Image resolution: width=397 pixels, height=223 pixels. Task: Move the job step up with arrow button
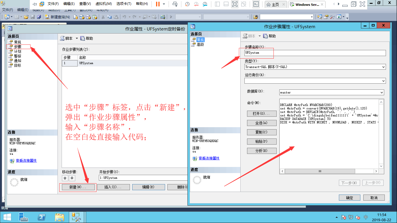pyautogui.click(x=65, y=178)
